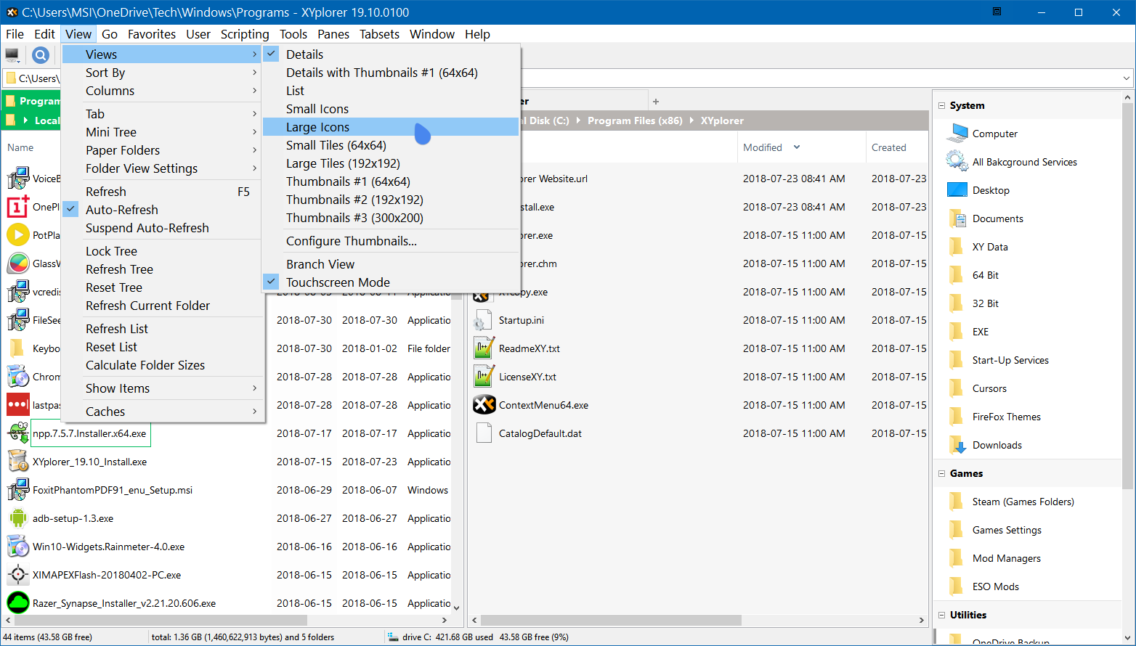Click the ContextMenu64.exe XY icon
This screenshot has height=646, width=1136.
point(484,405)
